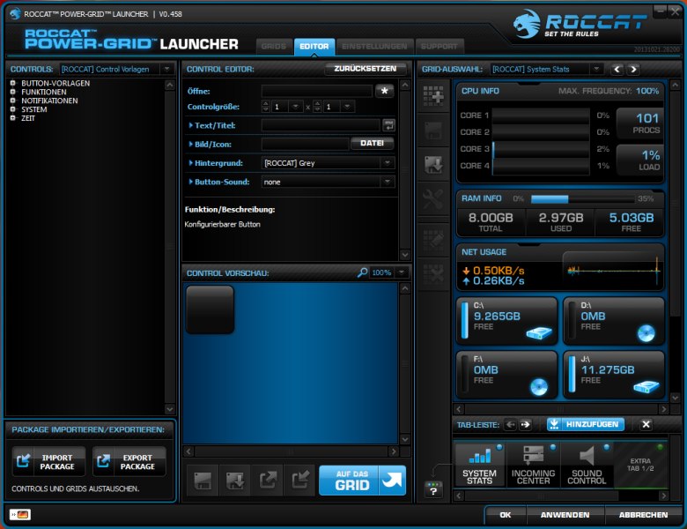Go to previous grid with left arrow
Image resolution: width=687 pixels, height=529 pixels.
617,69
